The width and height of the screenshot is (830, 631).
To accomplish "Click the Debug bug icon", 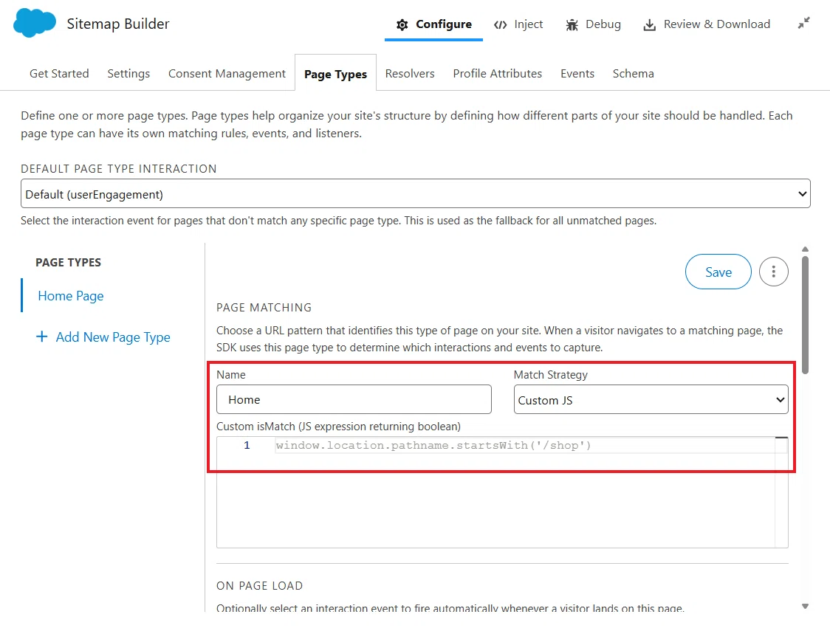I will pos(572,25).
